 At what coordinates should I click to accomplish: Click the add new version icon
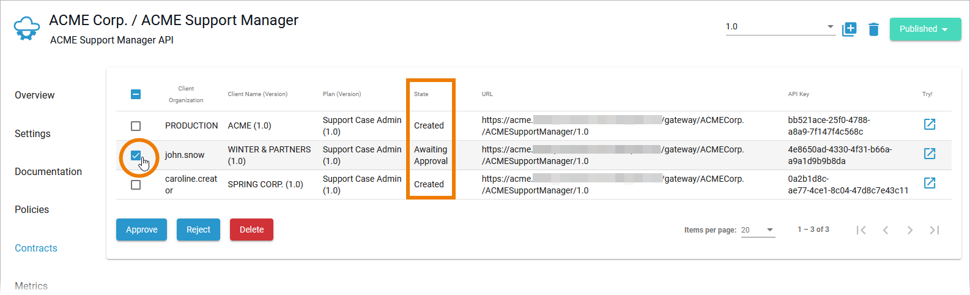pos(849,29)
